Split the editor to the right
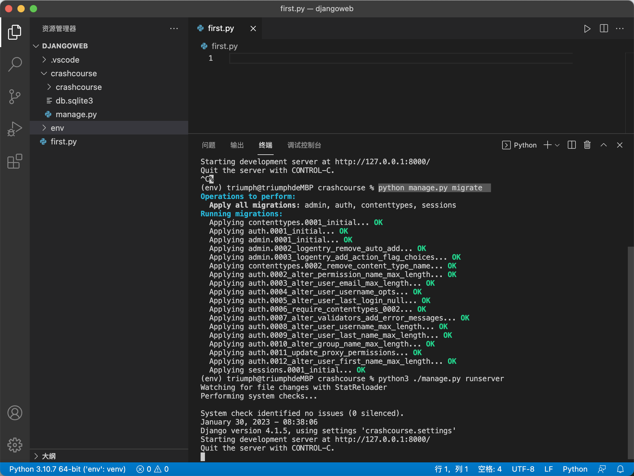634x476 pixels. tap(604, 29)
